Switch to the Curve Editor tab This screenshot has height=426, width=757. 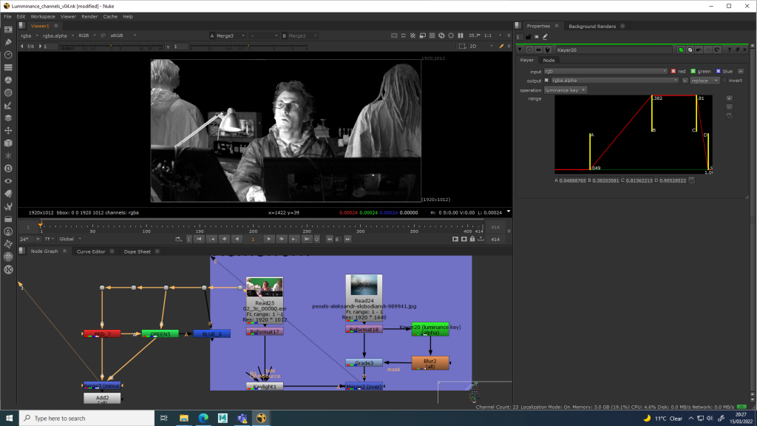point(91,251)
